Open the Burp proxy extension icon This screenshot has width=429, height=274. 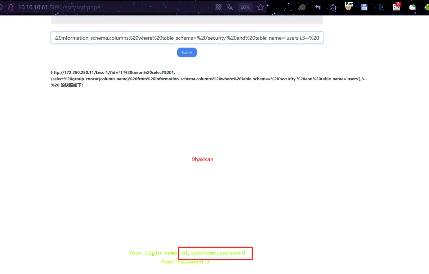(x=349, y=6)
